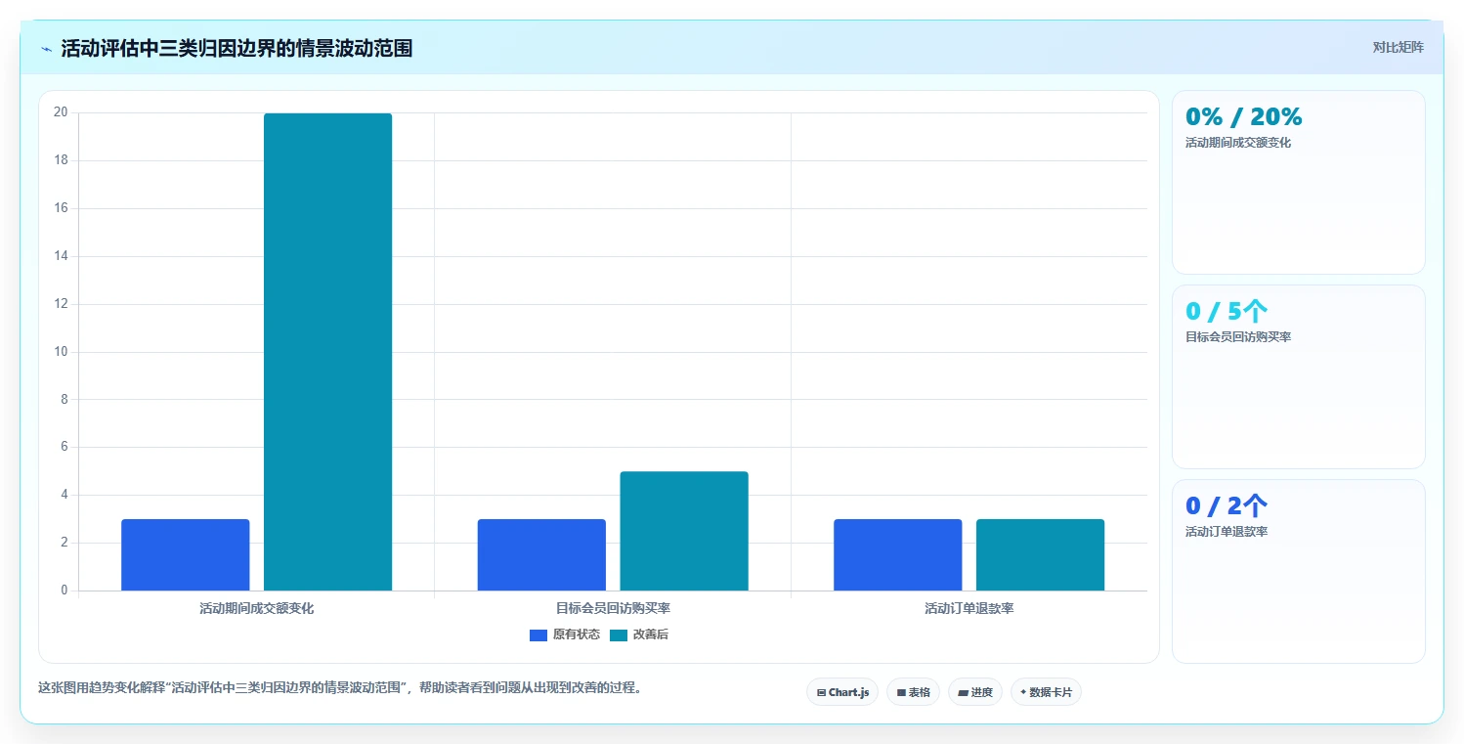Click the y-axis tick label 0
This screenshot has width=1464, height=744.
(65, 591)
